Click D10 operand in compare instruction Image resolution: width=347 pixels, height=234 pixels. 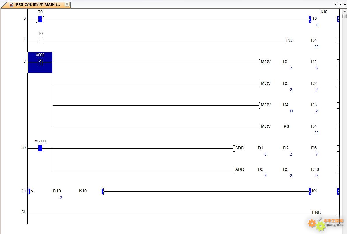click(57, 191)
